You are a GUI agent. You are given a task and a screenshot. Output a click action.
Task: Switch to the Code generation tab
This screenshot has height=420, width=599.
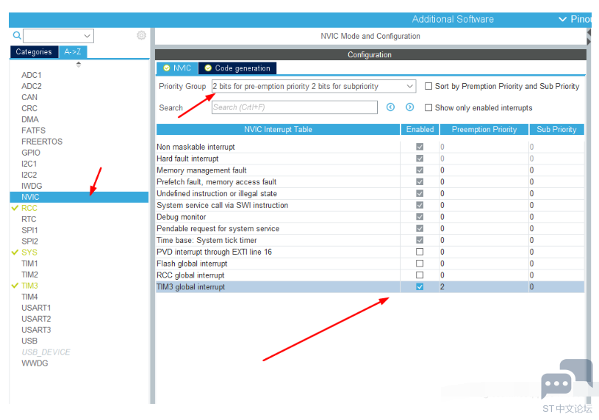(x=237, y=68)
